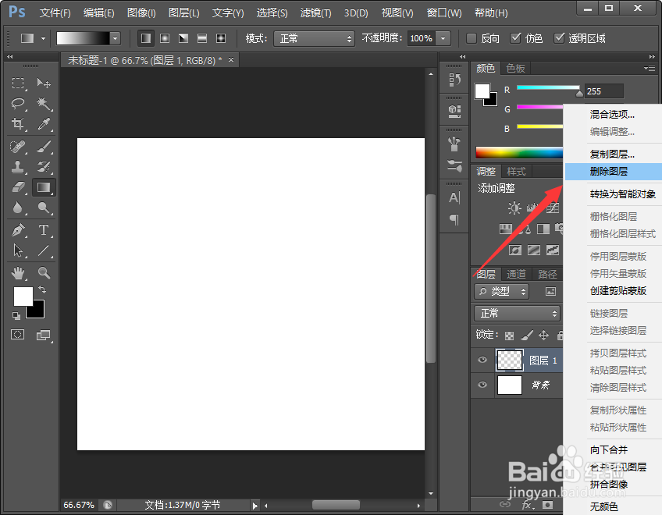Image resolution: width=662 pixels, height=515 pixels.
Task: Hide 图层 1 with eye icon
Action: click(482, 360)
